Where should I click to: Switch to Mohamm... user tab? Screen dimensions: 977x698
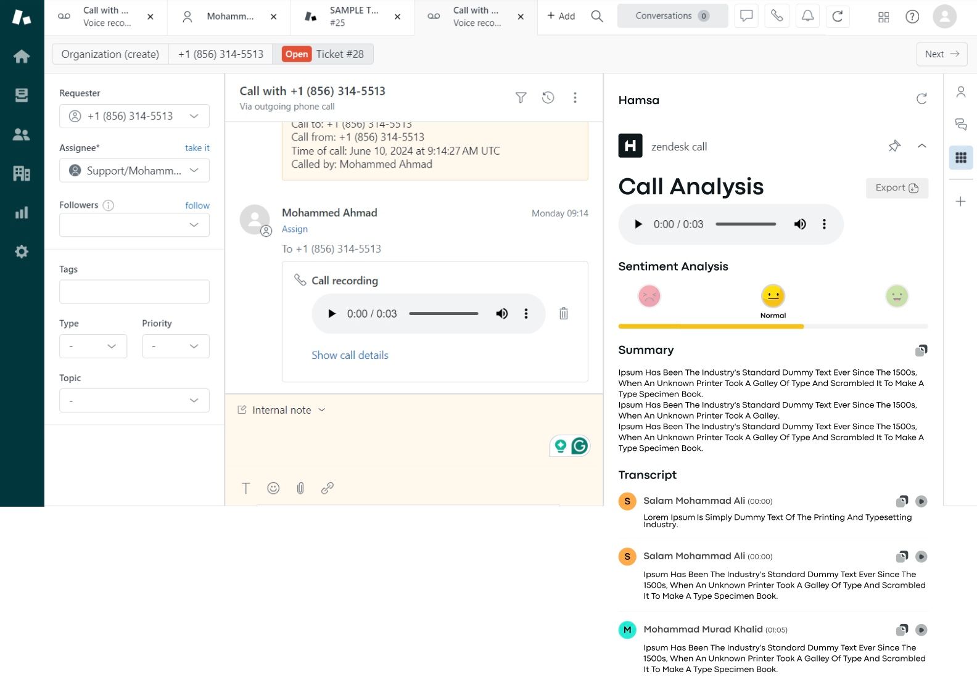[x=229, y=17]
